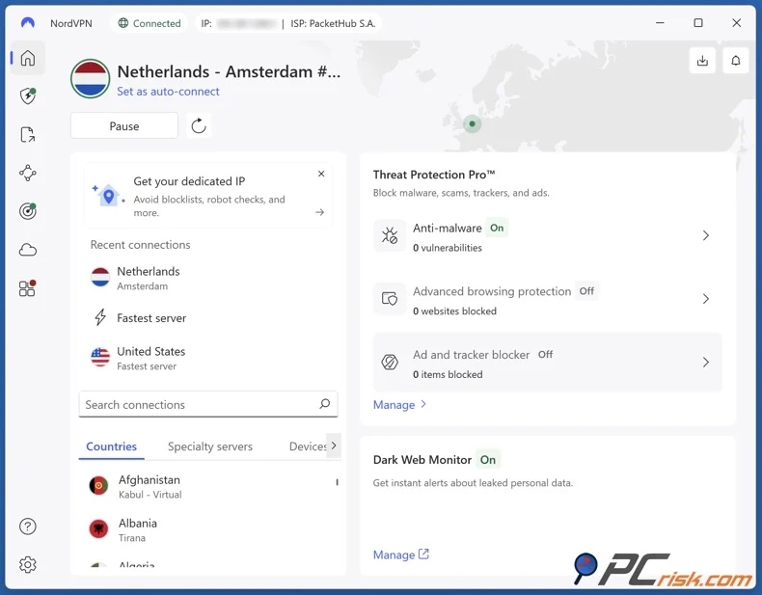Click in the Search connections field
The height and width of the screenshot is (595, 762).
click(x=208, y=404)
